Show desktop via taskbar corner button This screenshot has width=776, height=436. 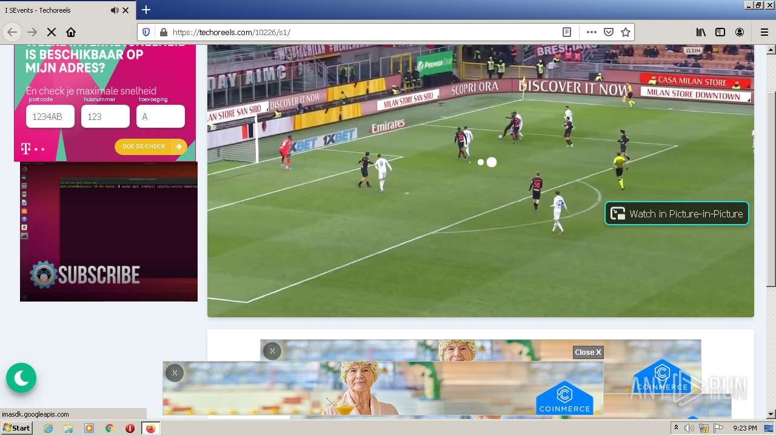(x=769, y=428)
